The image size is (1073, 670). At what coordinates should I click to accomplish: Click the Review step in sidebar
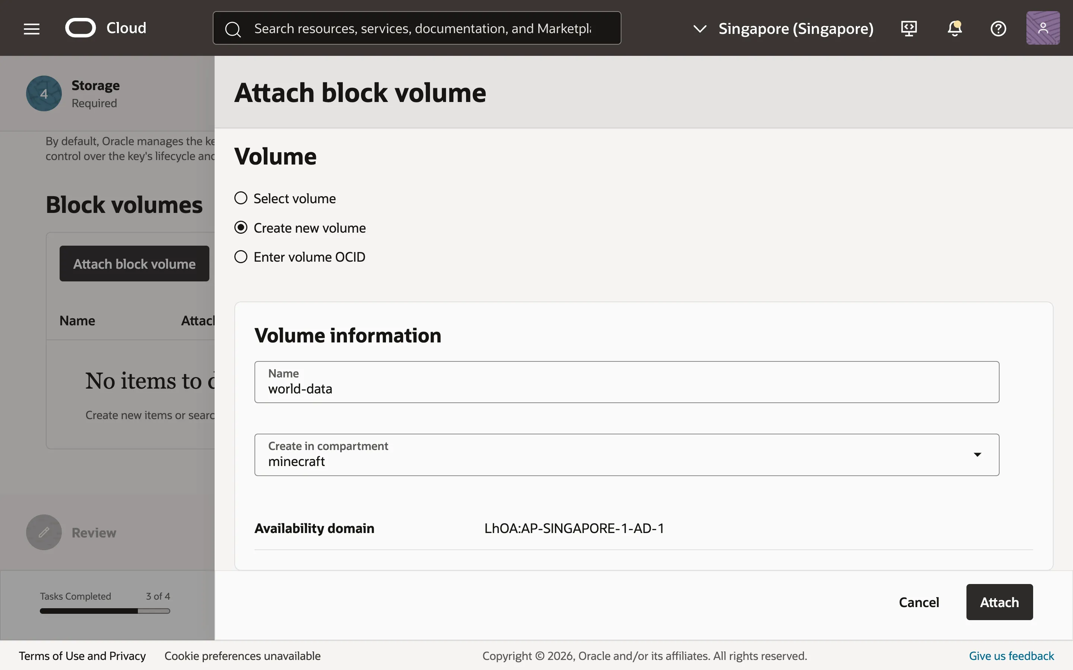coord(93,533)
